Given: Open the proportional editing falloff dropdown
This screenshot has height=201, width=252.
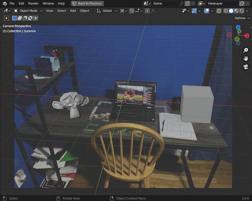Looking at the screenshot, I should (x=154, y=11).
